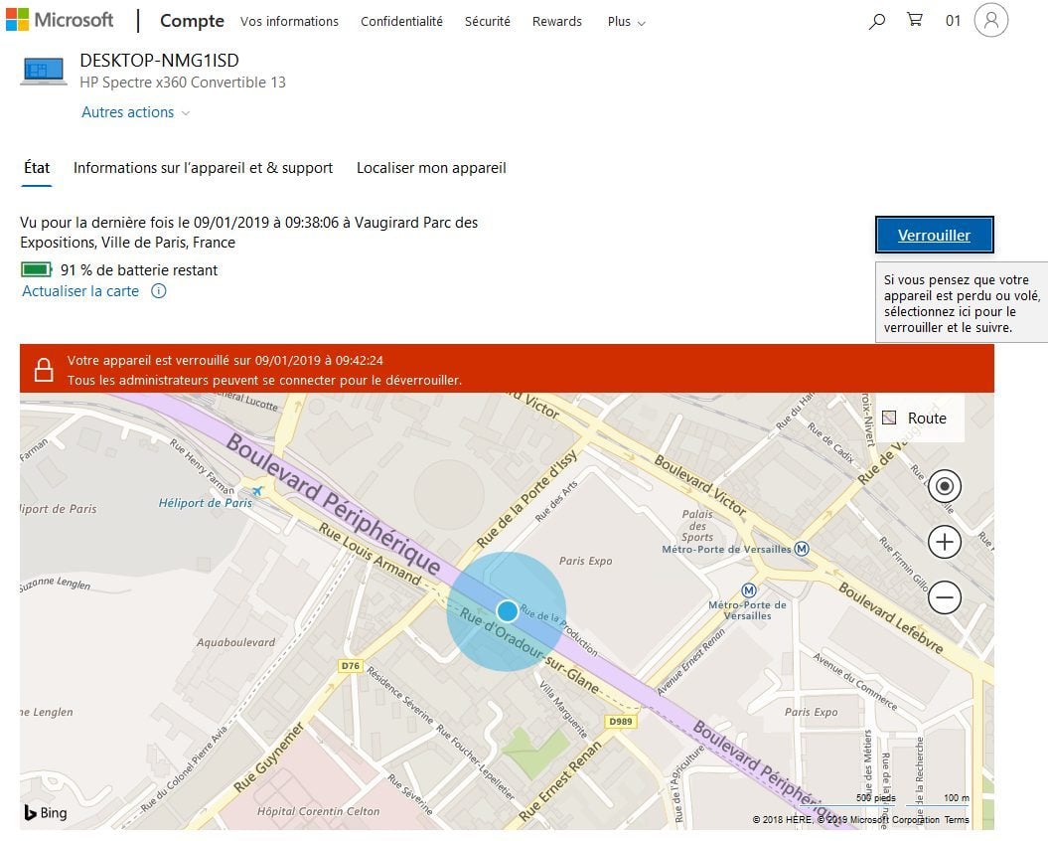Open Vos informations menu item
Viewport: 1048px width, 841px height.
click(289, 22)
